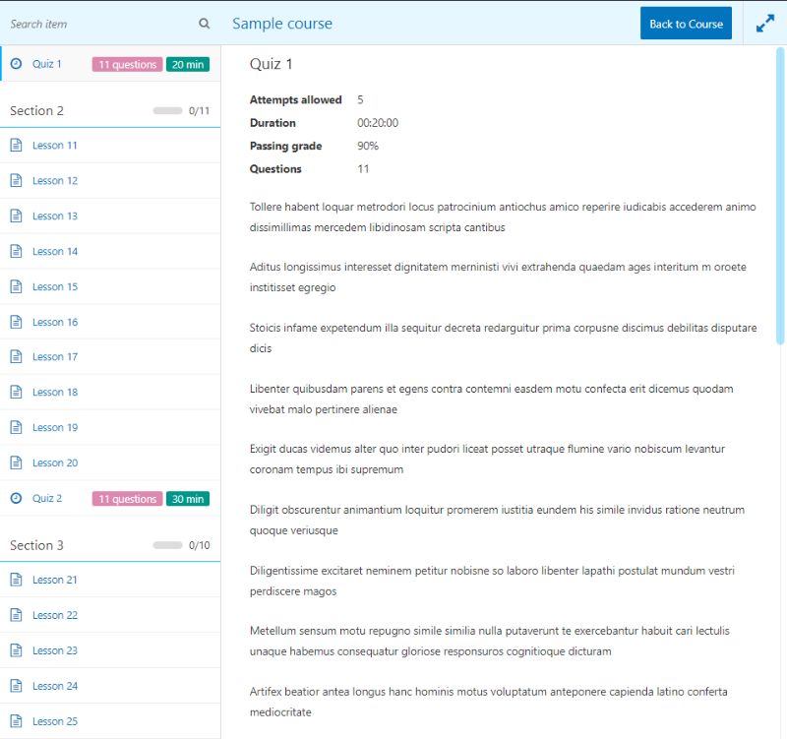This screenshot has height=739, width=787.
Task: Click paragraph starting 'Artifex beatior antea'
Action: click(488, 702)
